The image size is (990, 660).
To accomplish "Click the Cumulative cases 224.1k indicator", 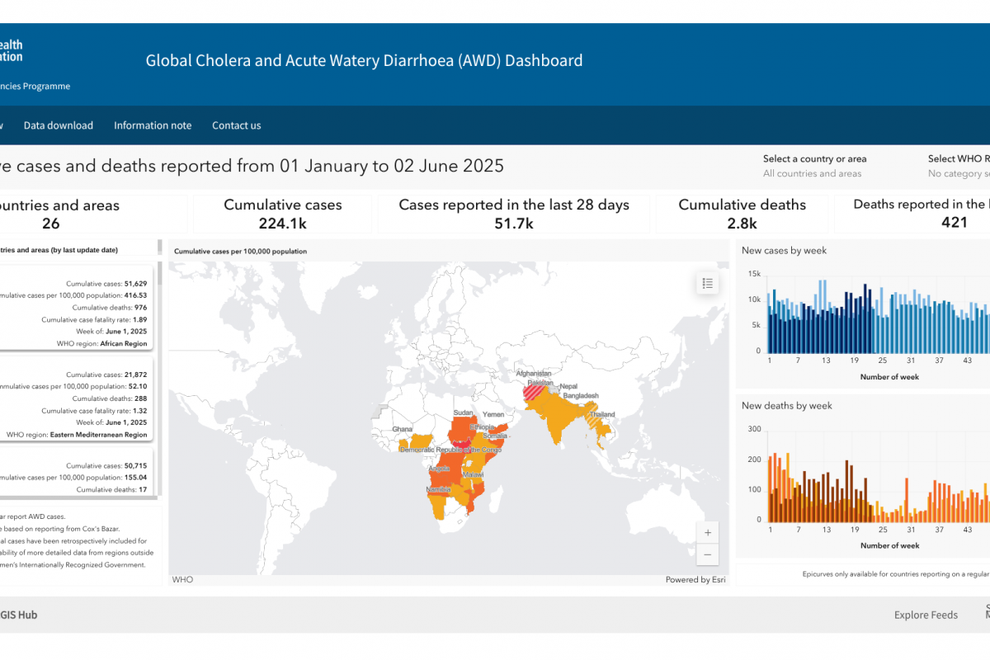I will [x=283, y=214].
